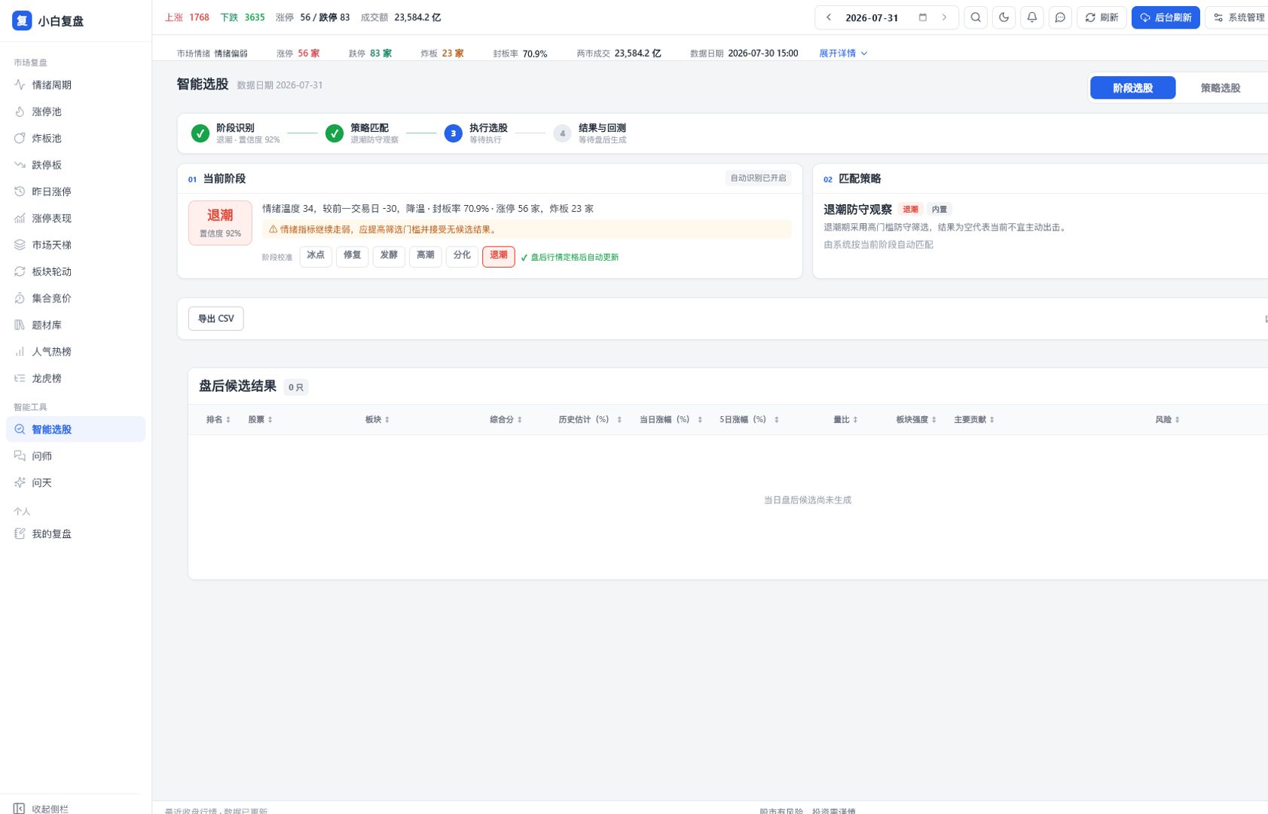Click the 0 只 count badge
The width and height of the screenshot is (1268, 814).
(296, 387)
